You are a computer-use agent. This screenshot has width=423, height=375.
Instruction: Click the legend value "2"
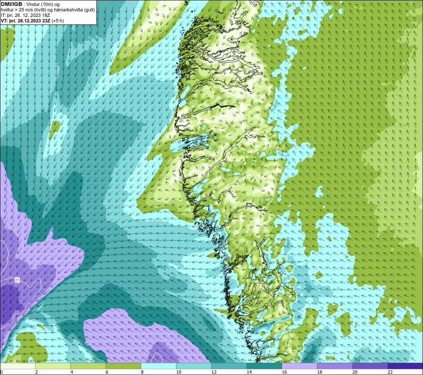click(36, 372)
